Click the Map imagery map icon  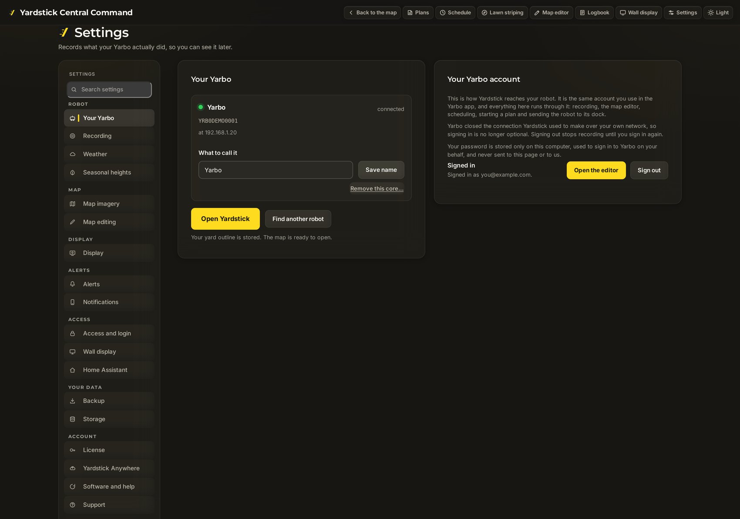click(x=73, y=204)
